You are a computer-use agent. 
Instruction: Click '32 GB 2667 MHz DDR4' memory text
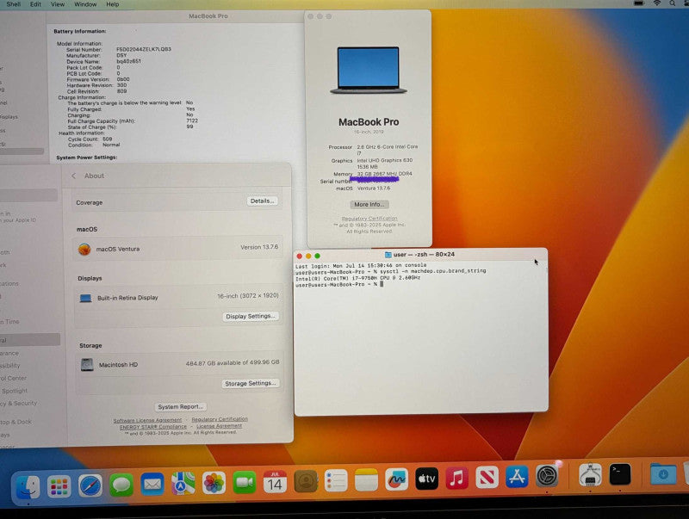point(384,174)
